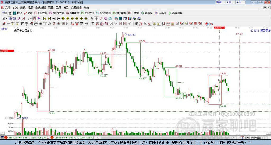Open the 9P四方形 tool
The image size is (271, 145).
pyautogui.click(x=57, y=13)
